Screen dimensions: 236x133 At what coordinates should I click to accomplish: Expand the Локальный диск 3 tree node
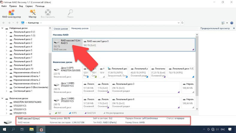(x=7, y=43)
